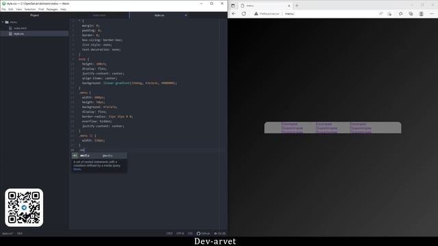Screen dimensions: 438x246
Task: Minimize the Atom window
Action: [x=201, y=3]
